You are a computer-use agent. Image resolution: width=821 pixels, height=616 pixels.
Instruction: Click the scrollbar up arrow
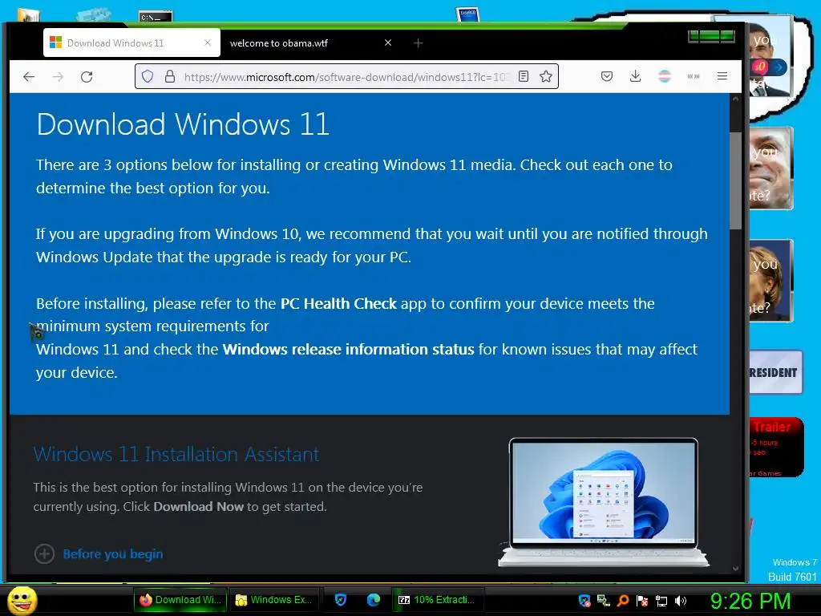click(736, 99)
